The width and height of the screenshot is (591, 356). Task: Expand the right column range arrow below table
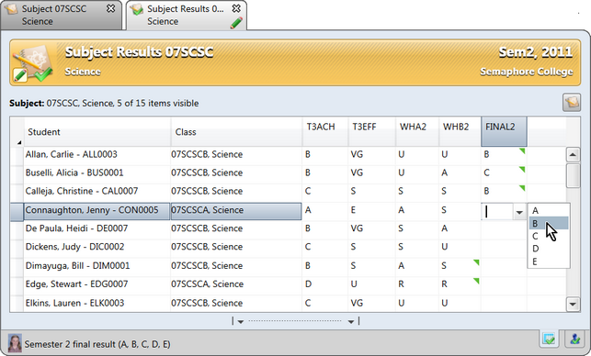click(x=351, y=321)
